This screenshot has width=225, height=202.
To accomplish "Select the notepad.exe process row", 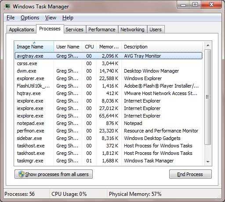I will pyautogui.click(x=109, y=123).
